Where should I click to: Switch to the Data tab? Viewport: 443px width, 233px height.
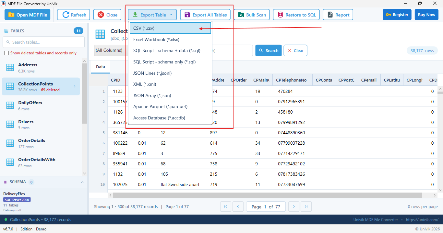(101, 67)
